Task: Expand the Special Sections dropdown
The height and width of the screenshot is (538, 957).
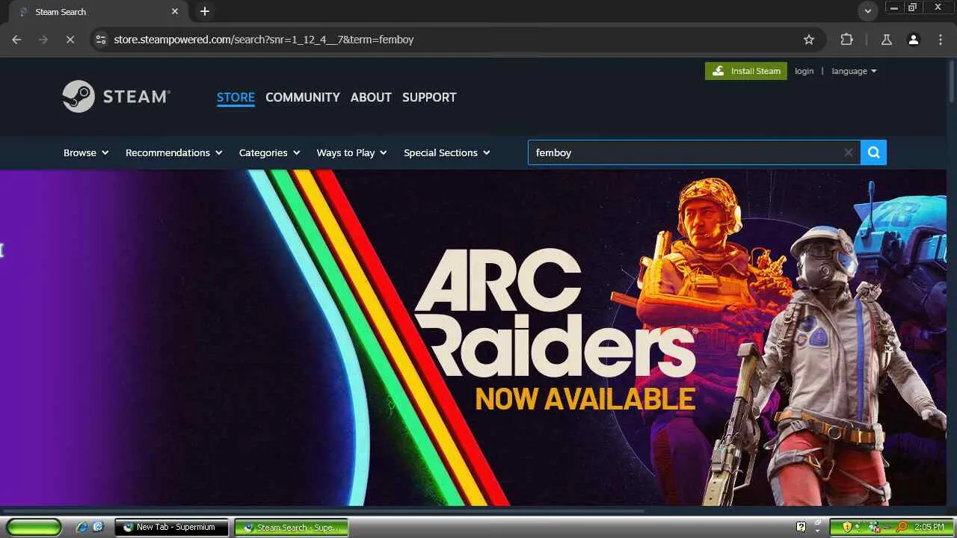Action: [447, 152]
